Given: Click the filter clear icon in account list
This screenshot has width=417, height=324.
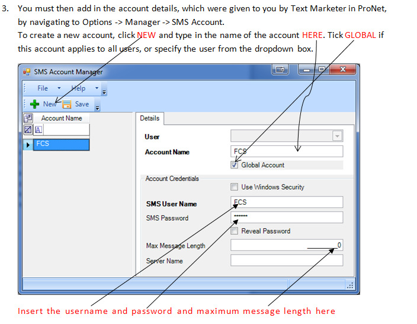Looking at the screenshot, I should coord(27,129).
